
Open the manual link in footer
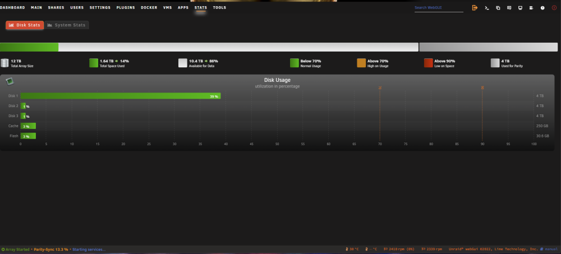point(549,250)
